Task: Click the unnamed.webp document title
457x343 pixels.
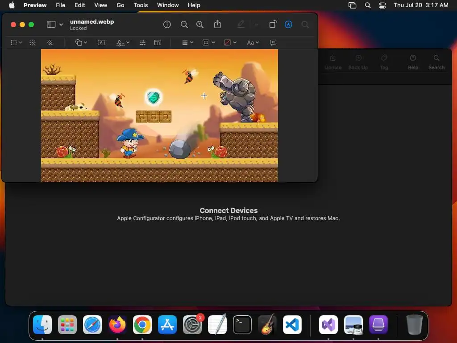Action: tap(92, 21)
